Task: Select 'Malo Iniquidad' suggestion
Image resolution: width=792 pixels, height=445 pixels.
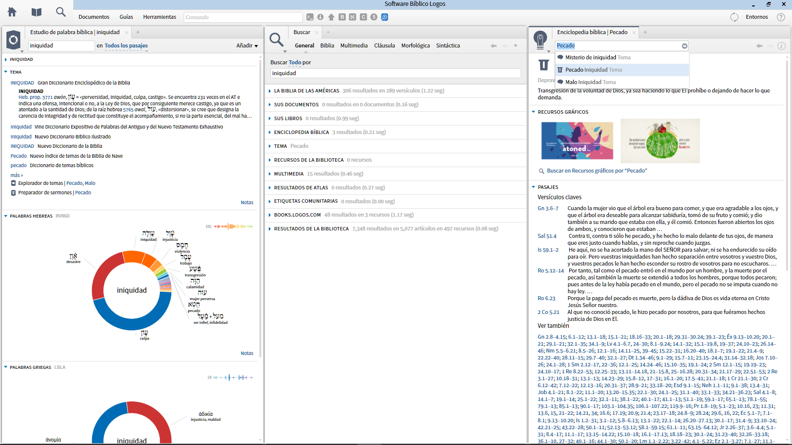Action: [x=622, y=82]
